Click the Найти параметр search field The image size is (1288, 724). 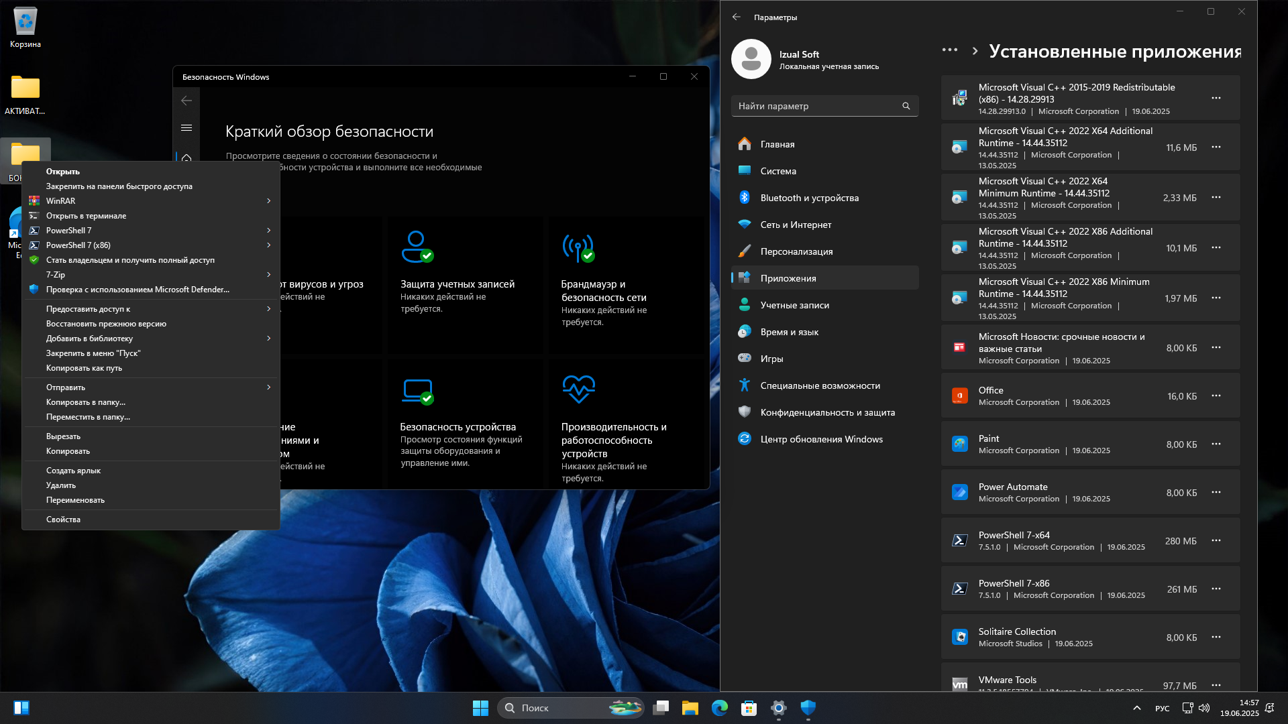824,106
